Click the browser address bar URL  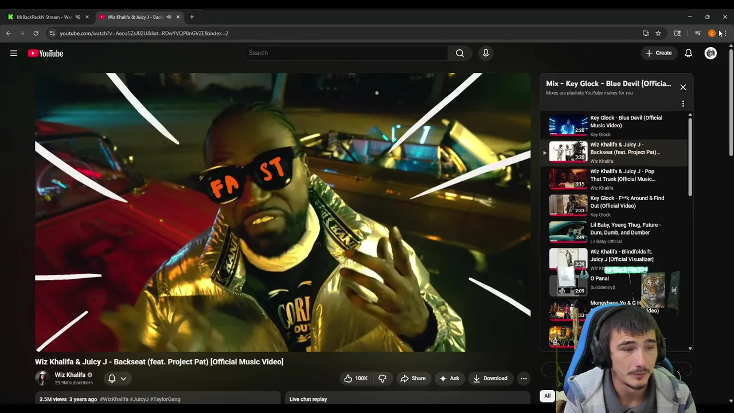(x=144, y=33)
